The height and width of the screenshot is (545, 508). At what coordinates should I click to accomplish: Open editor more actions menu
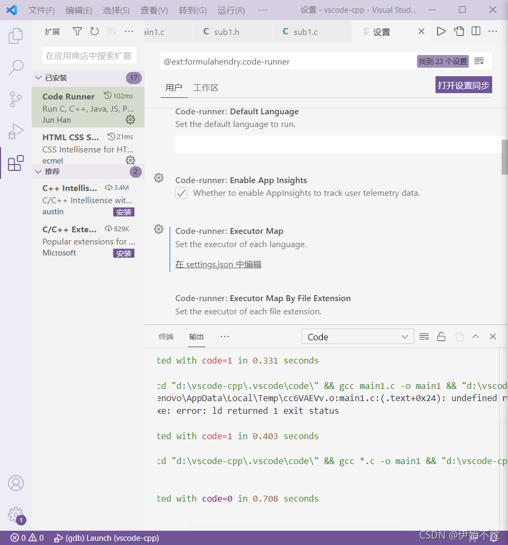click(493, 31)
